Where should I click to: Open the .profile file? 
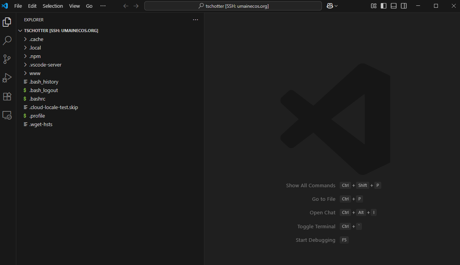click(x=110, y=116)
